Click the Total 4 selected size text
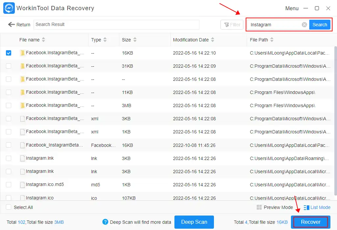Viewport: 337px width, 230px height. 261,222
